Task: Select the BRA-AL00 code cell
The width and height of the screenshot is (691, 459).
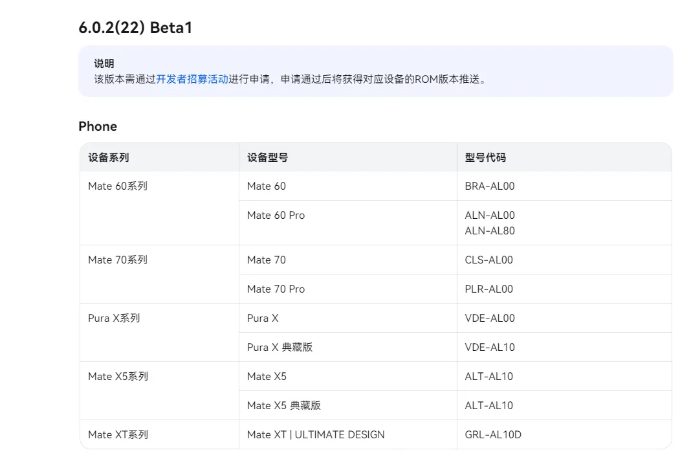Action: 564,186
